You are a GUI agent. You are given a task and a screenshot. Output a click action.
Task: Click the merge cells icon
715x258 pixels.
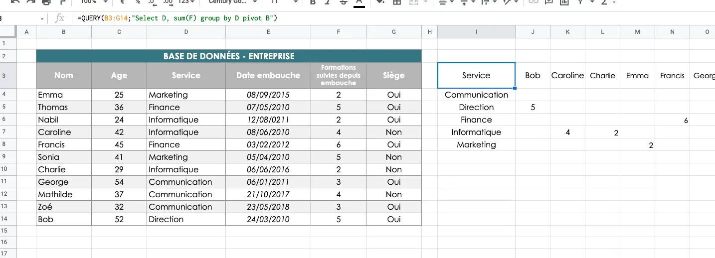click(413, 2)
